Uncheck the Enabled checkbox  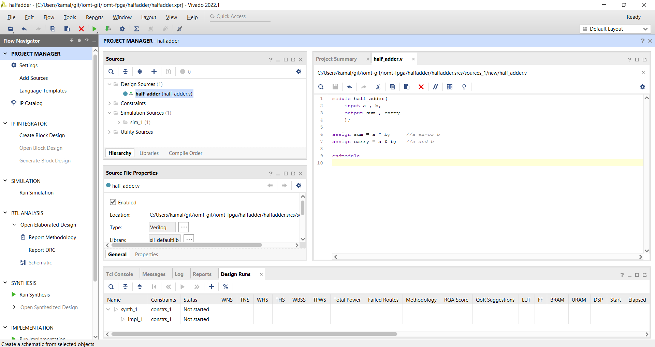[x=113, y=202]
